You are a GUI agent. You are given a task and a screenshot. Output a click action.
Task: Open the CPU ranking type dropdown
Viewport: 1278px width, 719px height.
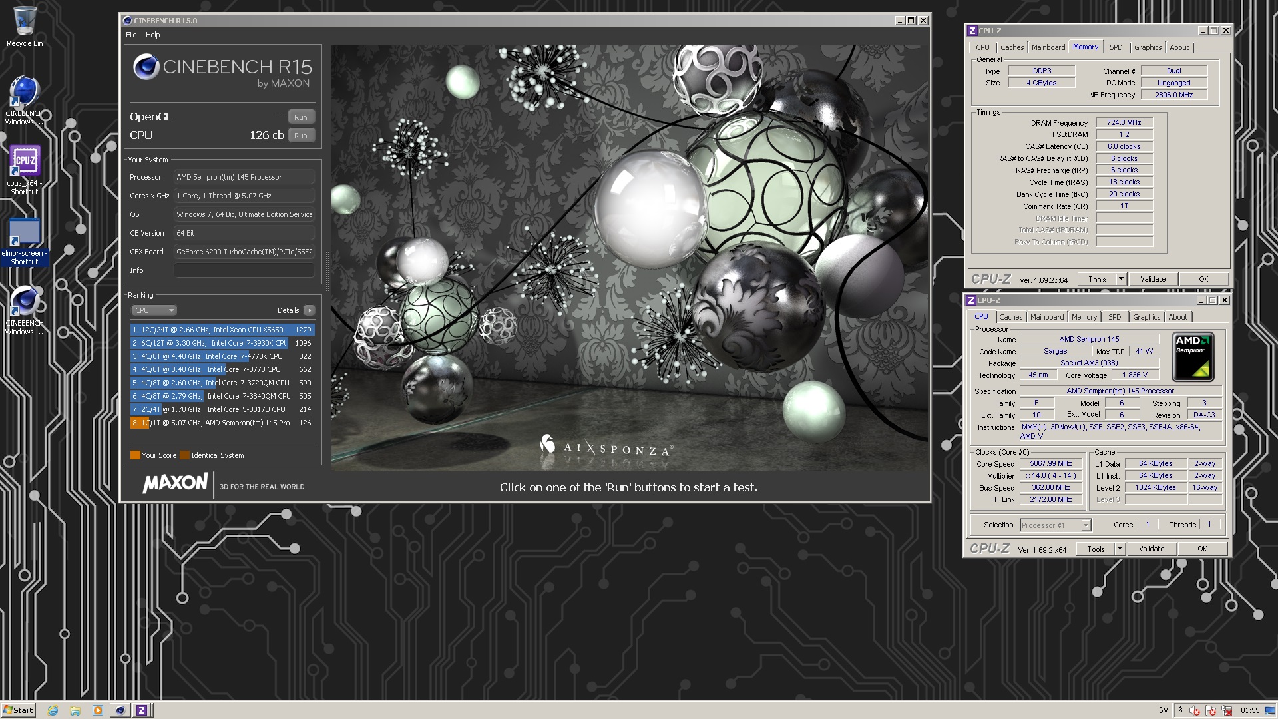[154, 310]
